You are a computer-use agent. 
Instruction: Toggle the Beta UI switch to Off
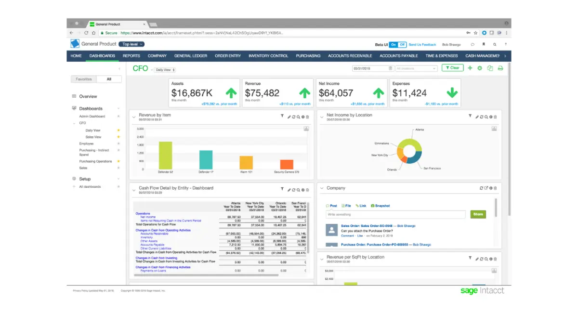coord(403,44)
